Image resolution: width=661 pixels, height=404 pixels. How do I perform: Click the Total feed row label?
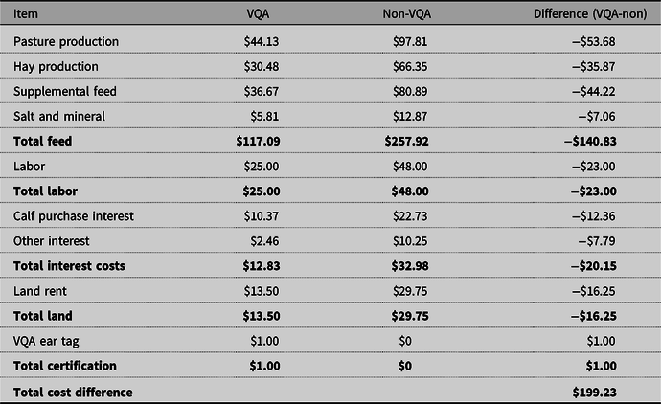[44, 142]
